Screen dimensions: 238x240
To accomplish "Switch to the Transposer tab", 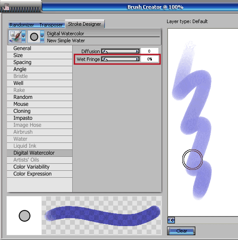I will point(51,25).
